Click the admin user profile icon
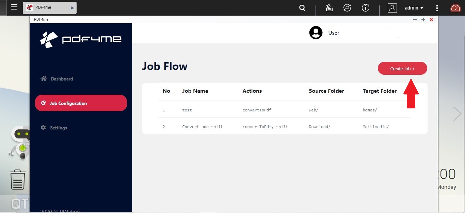This screenshot has width=465, height=213. click(x=392, y=8)
